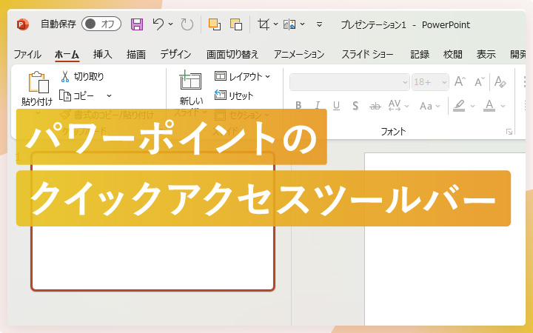Click the 貼り付け (Paste) clipboard icon
The height and width of the screenshot is (333, 533).
pos(38,82)
